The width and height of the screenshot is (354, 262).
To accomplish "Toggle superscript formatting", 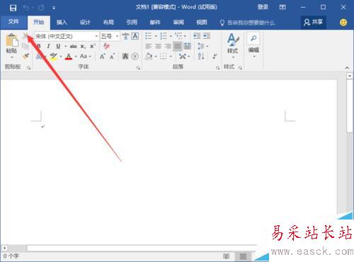I will [93, 46].
